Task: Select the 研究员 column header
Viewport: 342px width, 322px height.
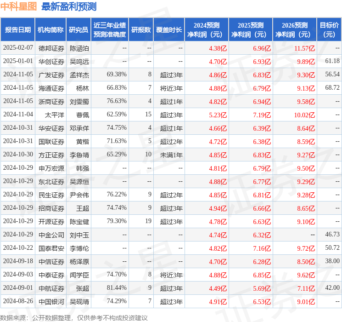Action: pos(78,30)
